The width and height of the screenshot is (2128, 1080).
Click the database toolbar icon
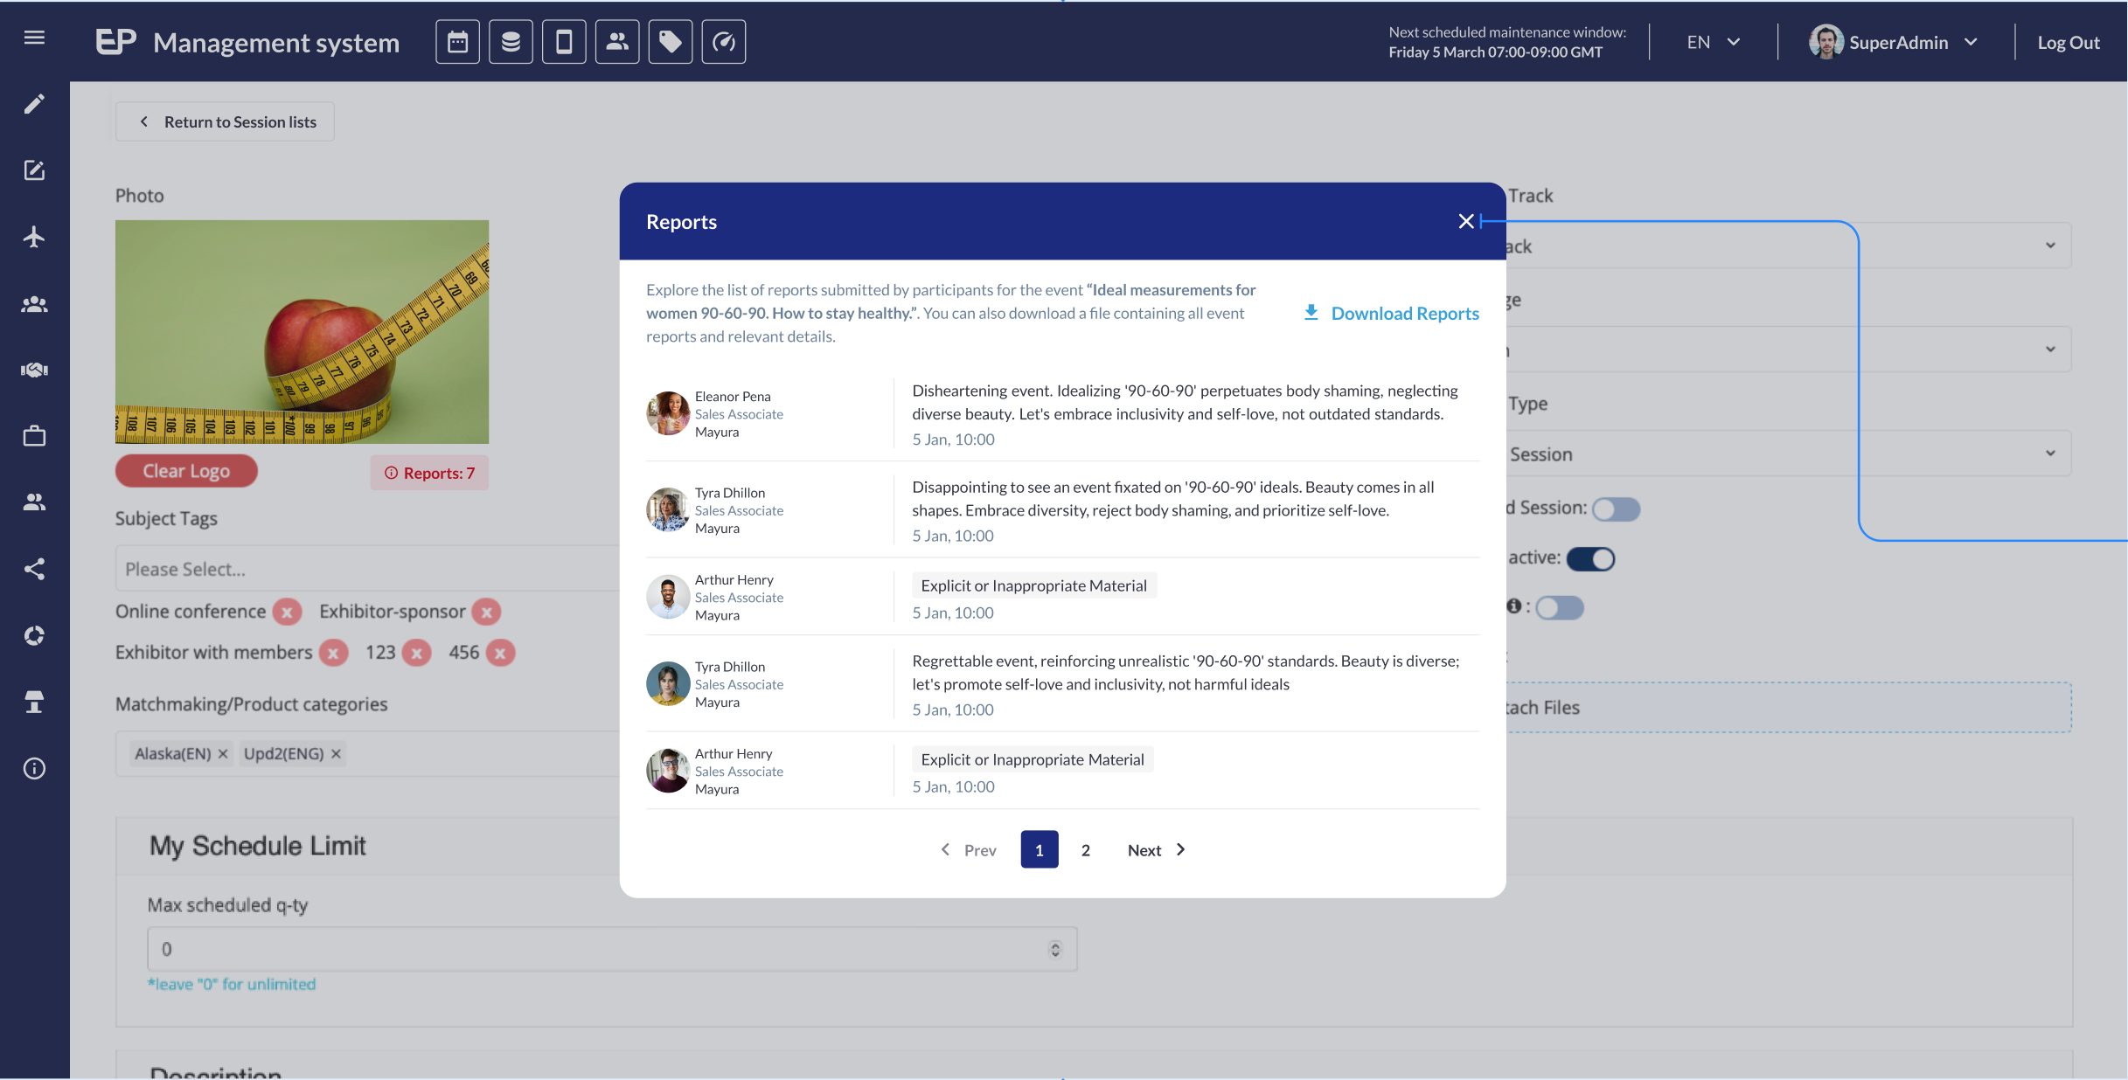tap(511, 42)
